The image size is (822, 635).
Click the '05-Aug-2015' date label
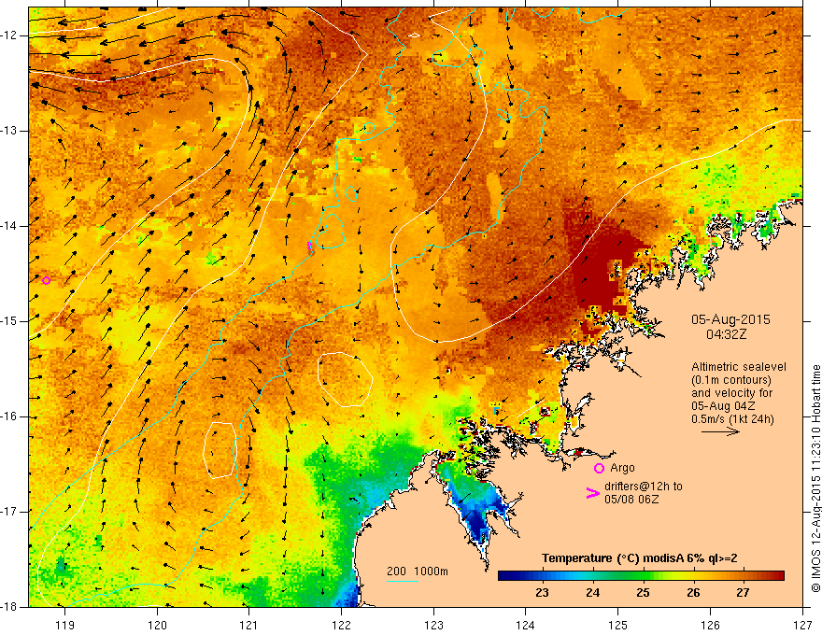pyautogui.click(x=730, y=319)
